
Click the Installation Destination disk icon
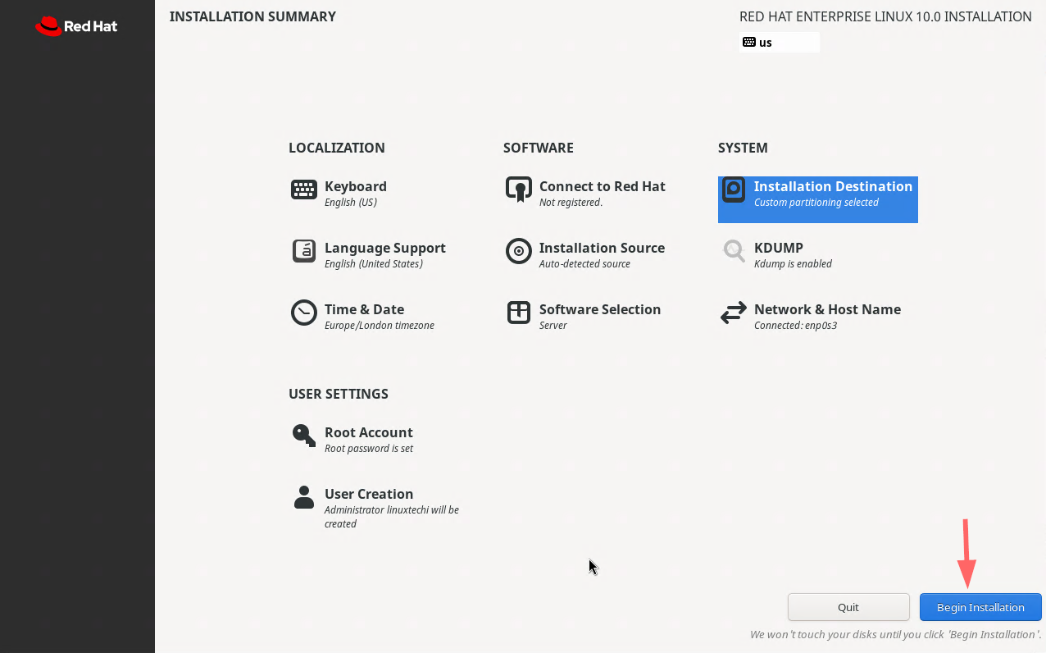pyautogui.click(x=734, y=190)
